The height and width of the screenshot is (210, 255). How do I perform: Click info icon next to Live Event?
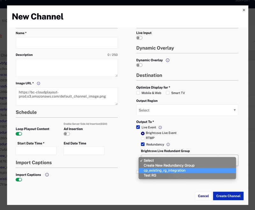[x=160, y=127]
